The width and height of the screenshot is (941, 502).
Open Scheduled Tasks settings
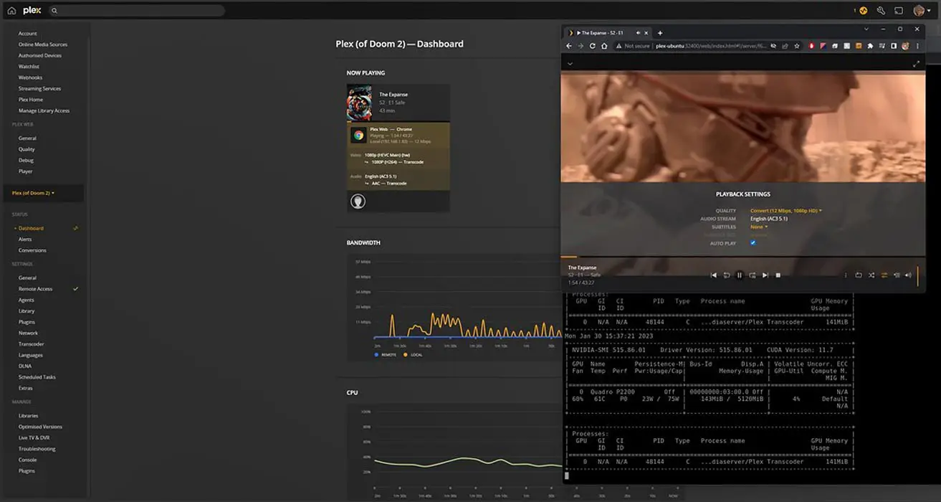(x=37, y=377)
